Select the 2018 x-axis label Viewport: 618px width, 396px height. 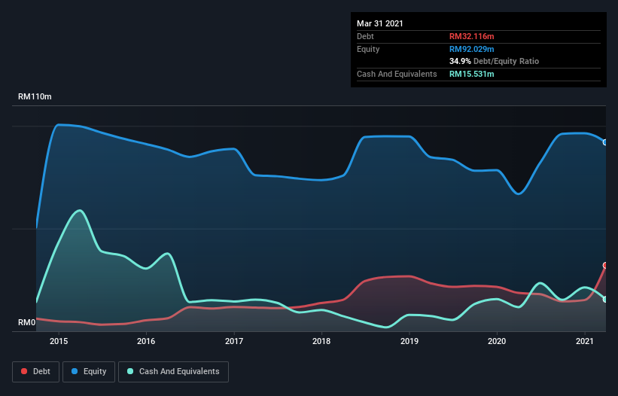pos(321,341)
